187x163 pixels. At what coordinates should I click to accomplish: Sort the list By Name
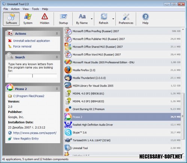[x=82, y=19]
